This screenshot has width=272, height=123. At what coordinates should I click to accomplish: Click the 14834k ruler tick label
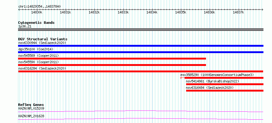152,12
